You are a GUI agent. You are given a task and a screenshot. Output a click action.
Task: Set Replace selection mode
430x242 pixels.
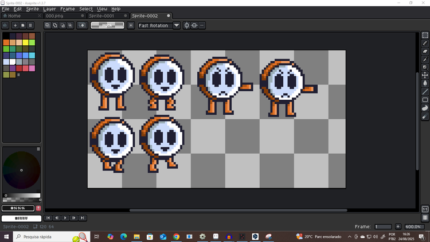point(48,25)
